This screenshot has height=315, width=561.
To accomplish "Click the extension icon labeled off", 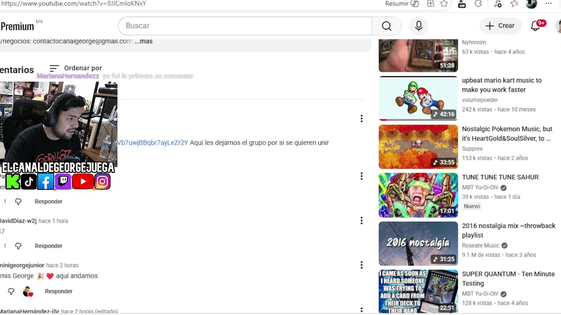I will click(x=462, y=4).
